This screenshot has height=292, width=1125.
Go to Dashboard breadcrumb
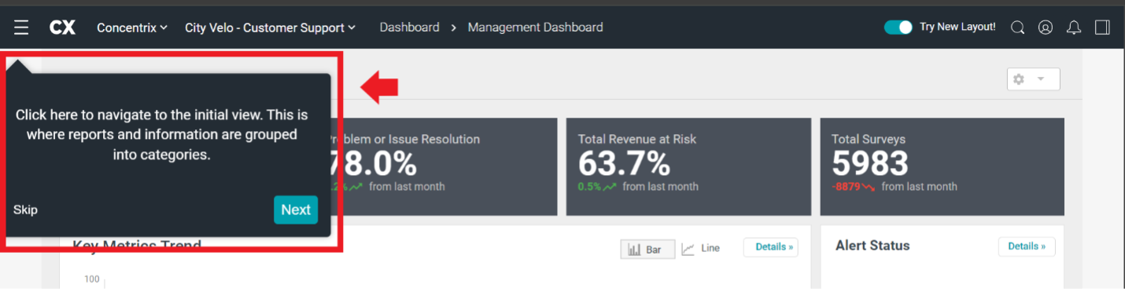pyautogui.click(x=409, y=27)
